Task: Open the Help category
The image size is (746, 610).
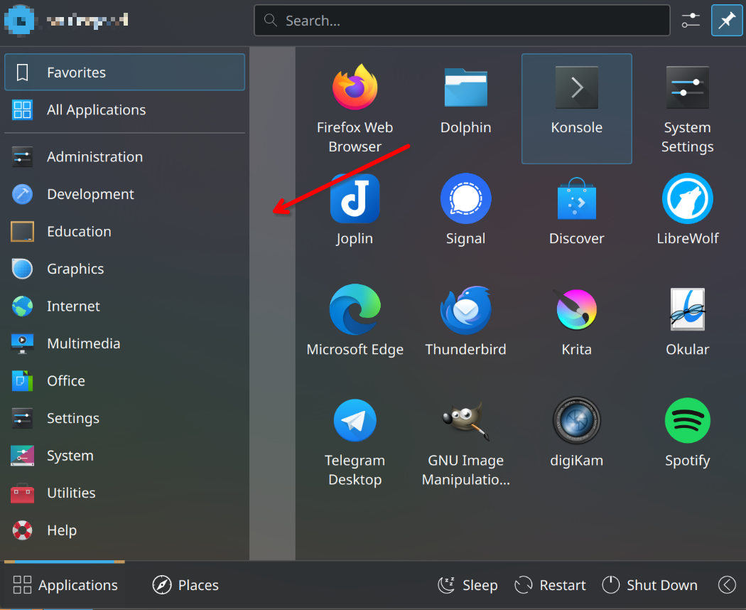Action: [x=124, y=530]
